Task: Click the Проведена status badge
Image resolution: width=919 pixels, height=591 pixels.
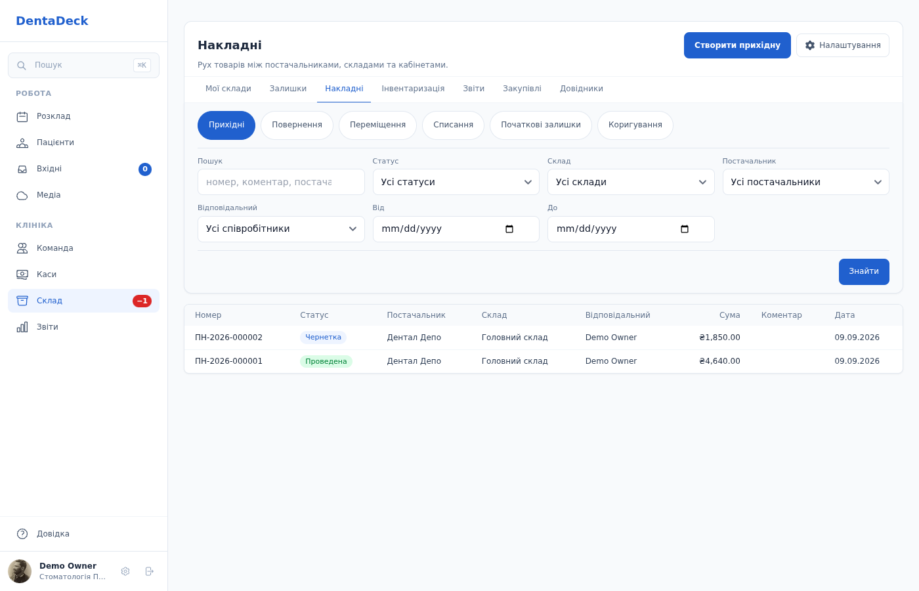Action: coord(326,361)
